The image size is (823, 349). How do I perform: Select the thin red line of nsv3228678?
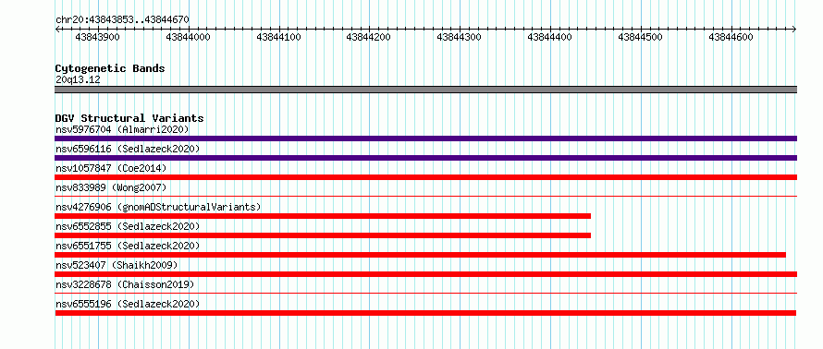[x=425, y=293]
